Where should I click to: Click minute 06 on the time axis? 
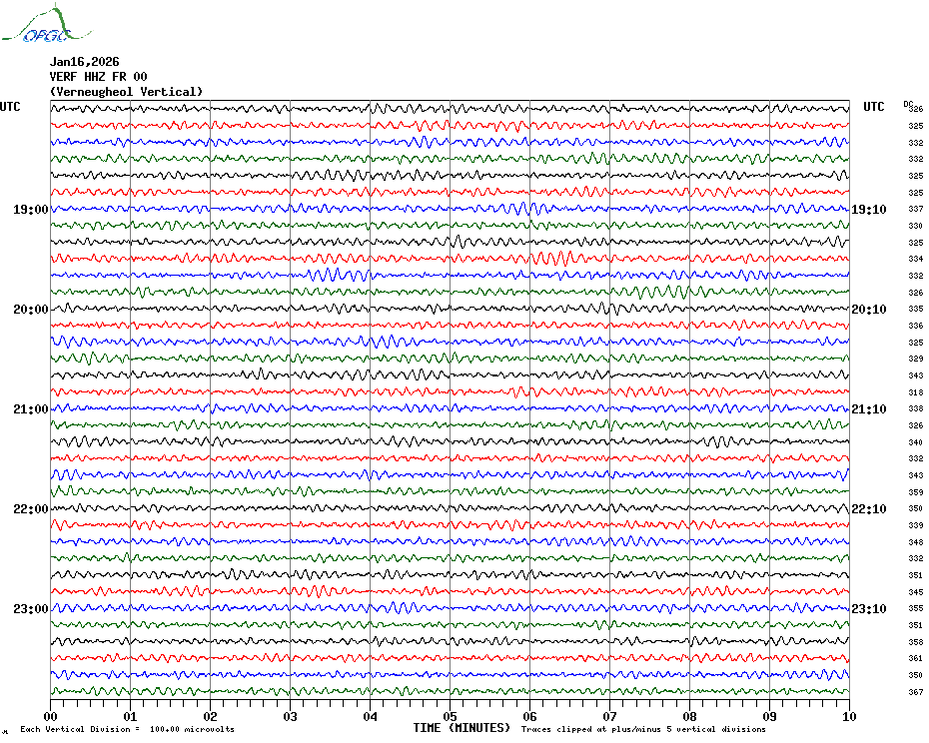(x=530, y=716)
